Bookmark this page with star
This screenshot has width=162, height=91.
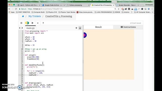[x=118, y=9]
